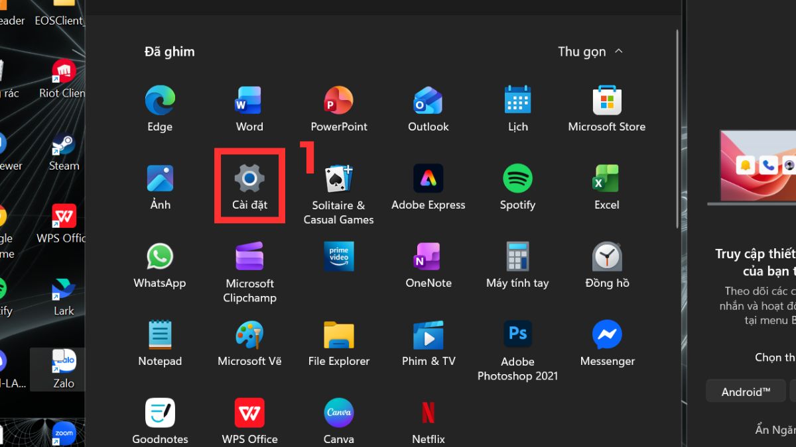Open Zoom desktop shortcut
Image resolution: width=796 pixels, height=447 pixels.
point(64,434)
